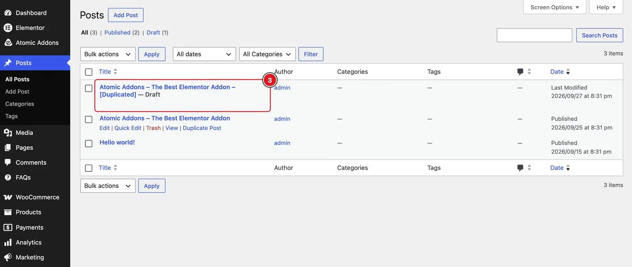Click bottom Apply button

pyautogui.click(x=152, y=186)
